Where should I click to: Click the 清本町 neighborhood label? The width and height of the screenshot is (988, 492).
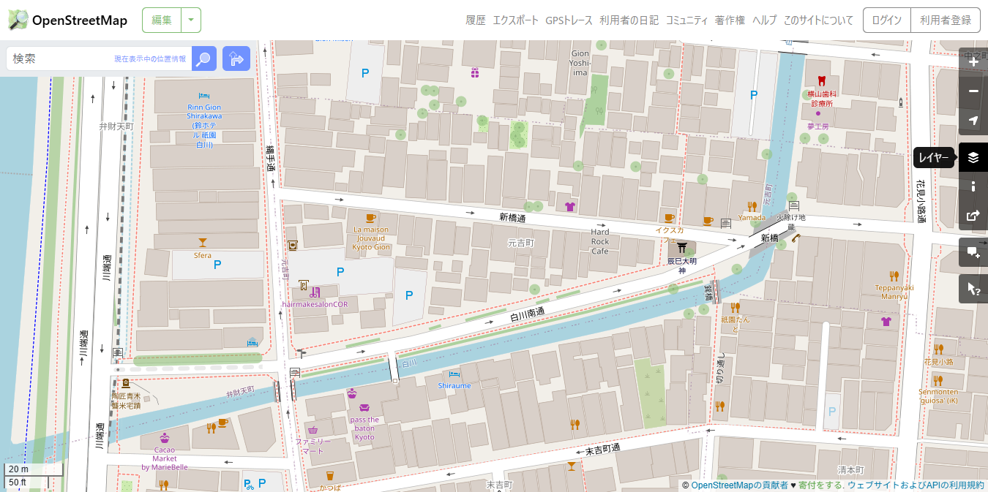[x=851, y=470]
